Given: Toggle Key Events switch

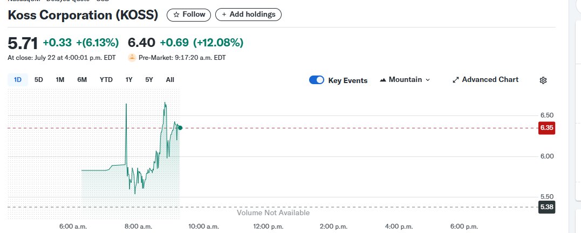Looking at the screenshot, I should (x=317, y=80).
